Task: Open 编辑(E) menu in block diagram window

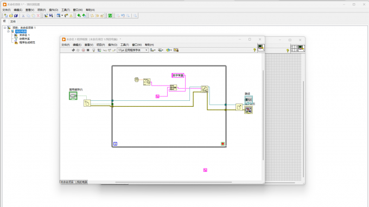Action: (x=77, y=44)
